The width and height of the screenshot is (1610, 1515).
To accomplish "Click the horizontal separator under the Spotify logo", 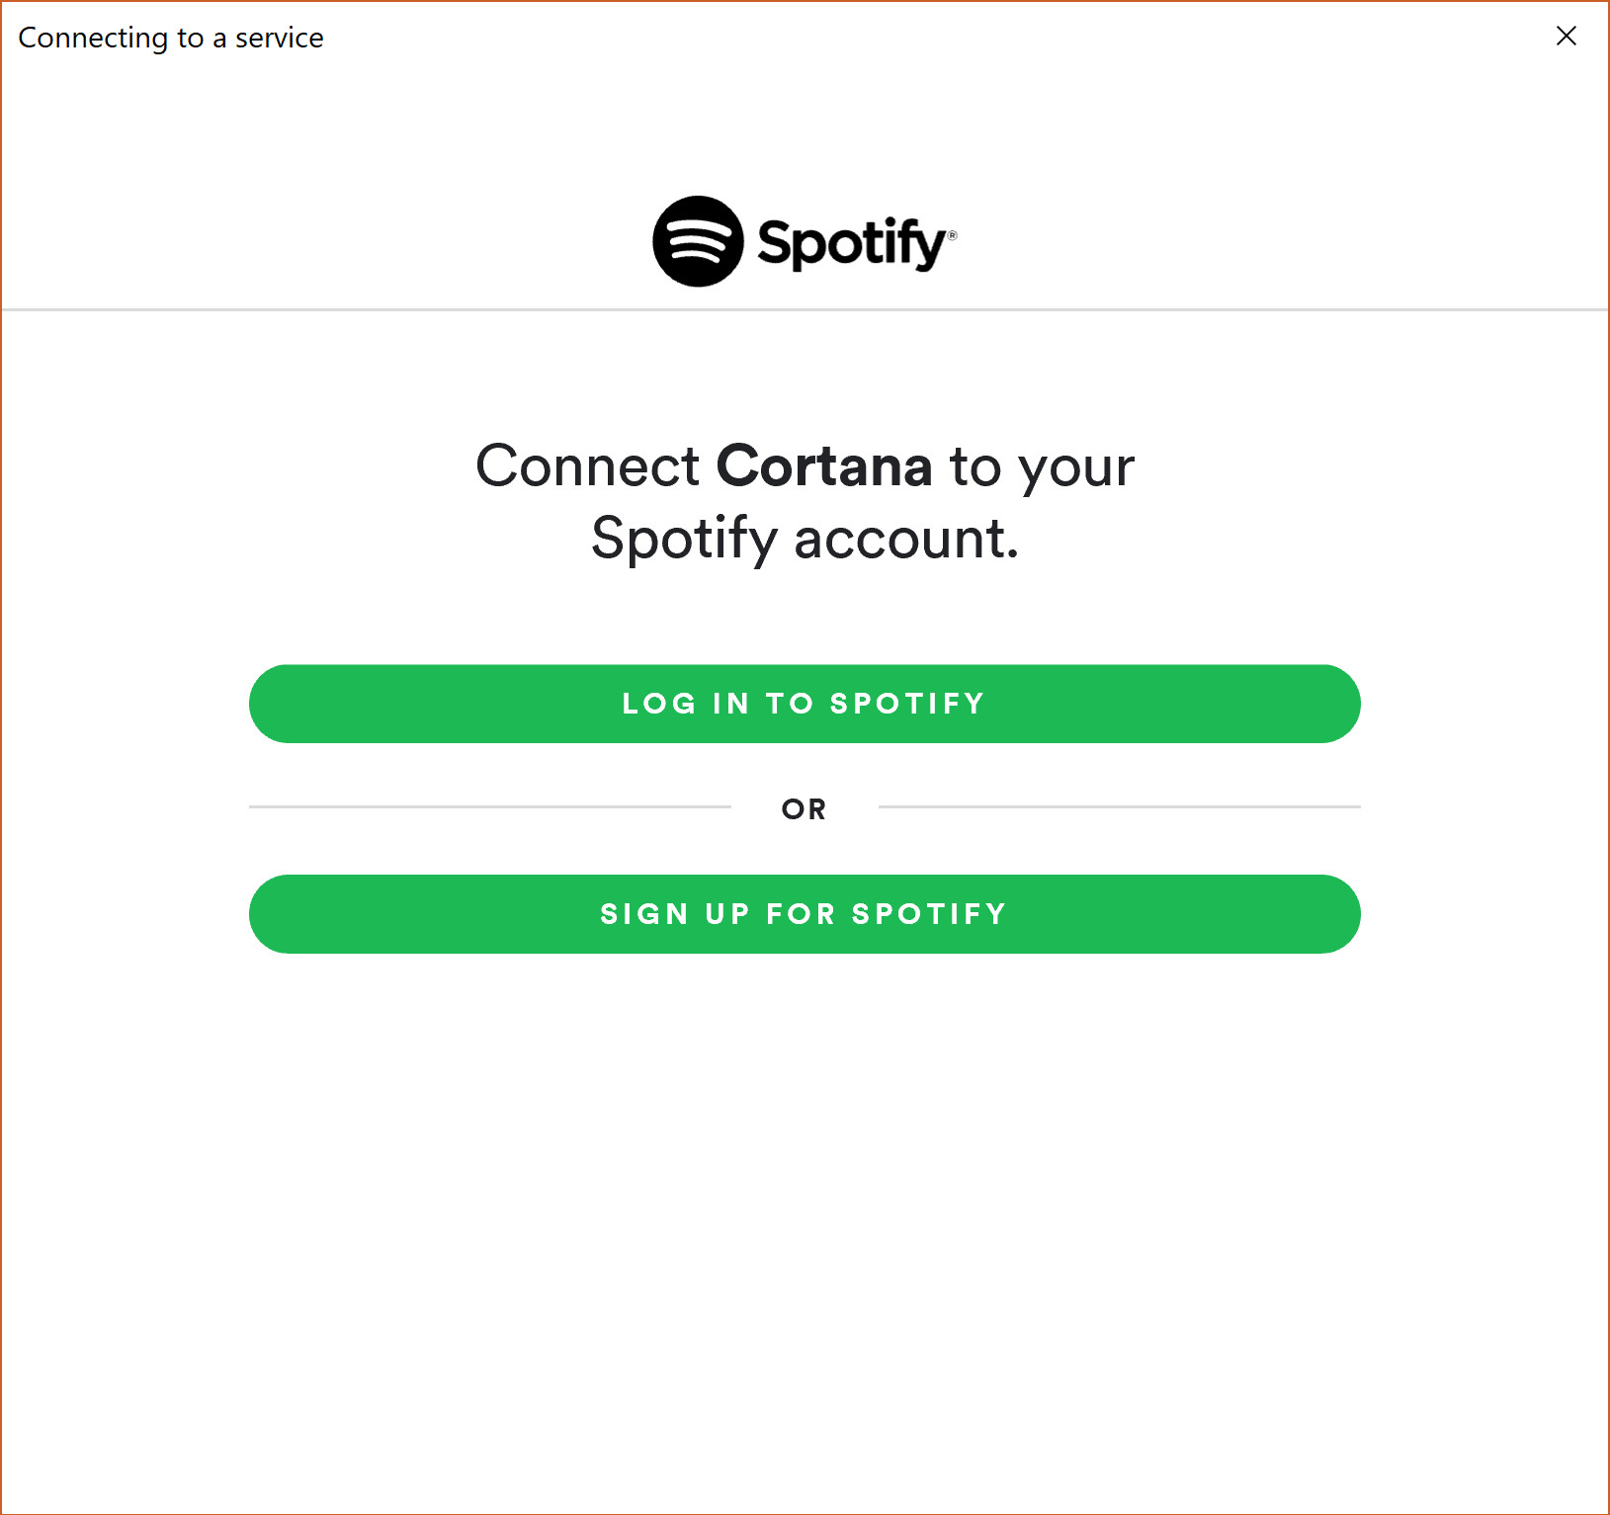I will 805,309.
